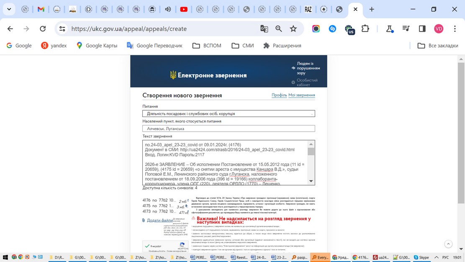This screenshot has height=262, width=465.
Task: Click the page scroll-to-top round button
Action: coord(448,244)
